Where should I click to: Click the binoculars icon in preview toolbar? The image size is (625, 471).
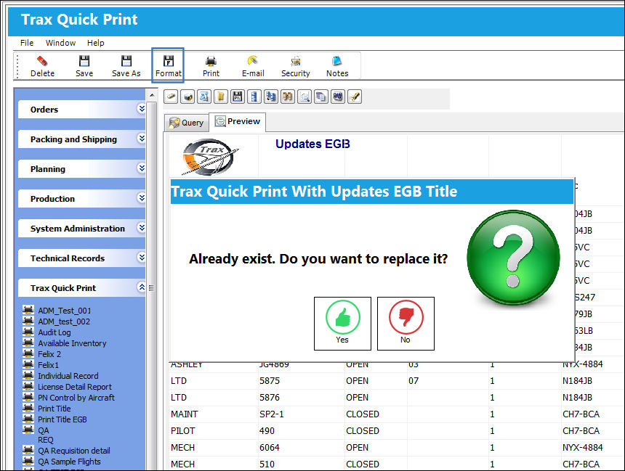[x=288, y=97]
